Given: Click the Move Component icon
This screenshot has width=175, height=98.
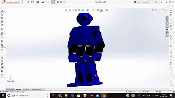Looking at the screenshot, I should (2, 25).
